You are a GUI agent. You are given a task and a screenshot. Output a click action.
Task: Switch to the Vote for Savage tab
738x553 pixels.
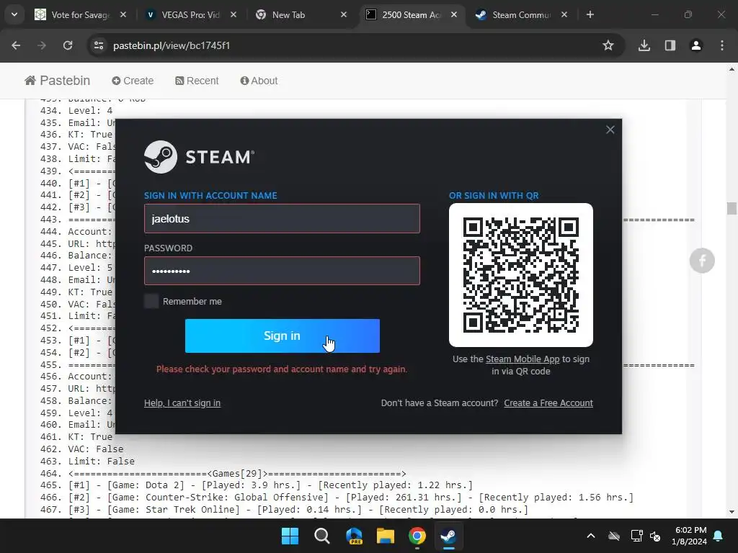[81, 15]
